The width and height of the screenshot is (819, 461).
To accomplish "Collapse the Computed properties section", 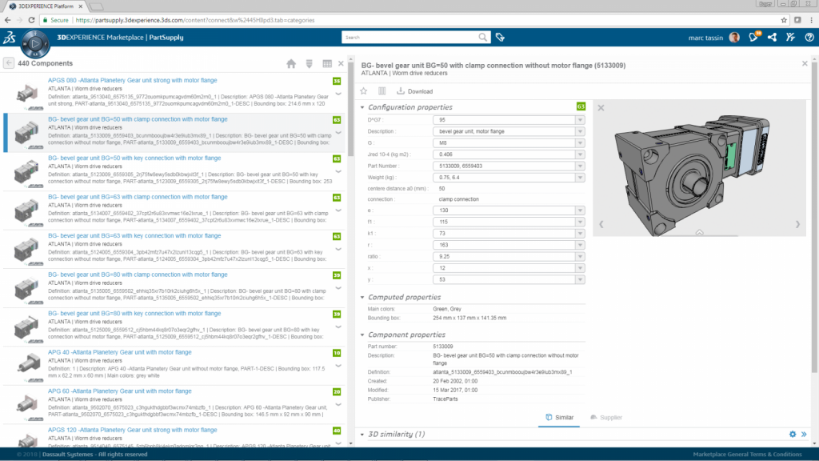I will pos(362,298).
